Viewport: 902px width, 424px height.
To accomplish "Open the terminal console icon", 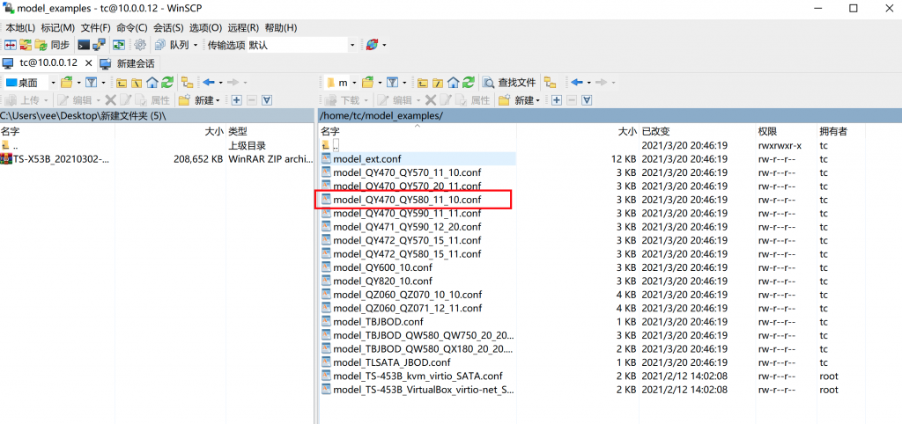I will pyautogui.click(x=84, y=45).
